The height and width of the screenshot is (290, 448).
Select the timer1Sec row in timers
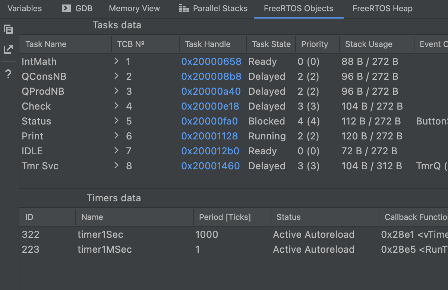[100, 234]
